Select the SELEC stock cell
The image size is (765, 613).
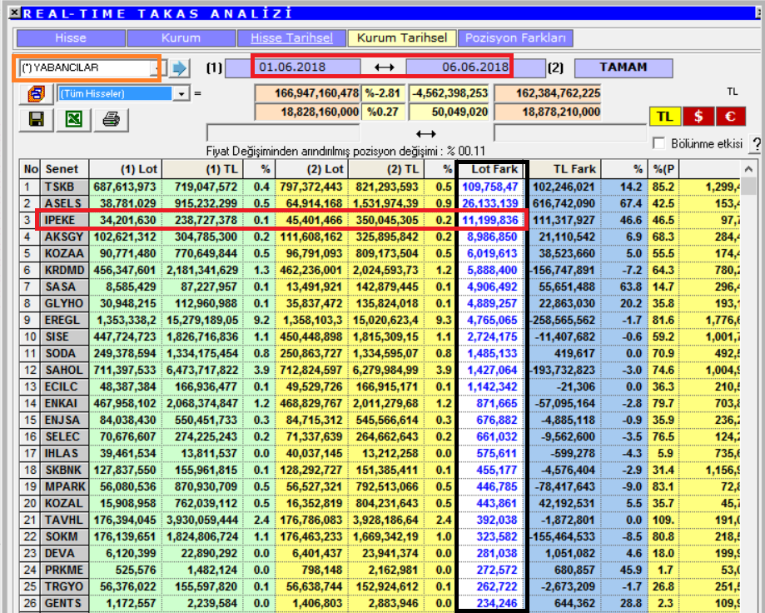click(x=64, y=436)
